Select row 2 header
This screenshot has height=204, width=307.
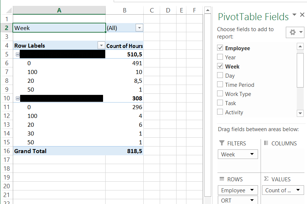[x=7, y=28]
